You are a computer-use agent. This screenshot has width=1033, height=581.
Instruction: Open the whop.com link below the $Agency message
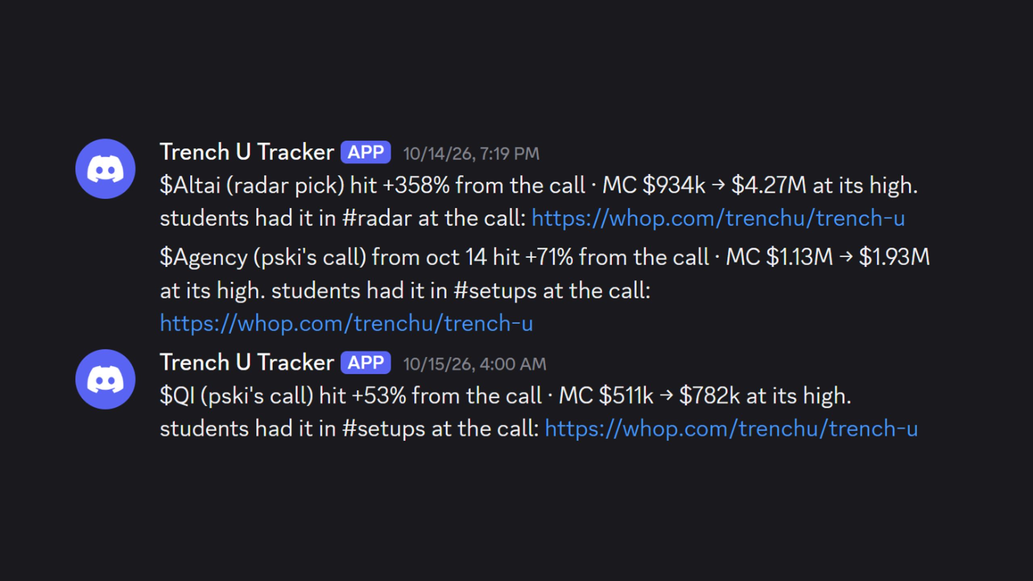pyautogui.click(x=347, y=324)
